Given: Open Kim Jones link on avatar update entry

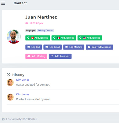Looking at the screenshot, I should click(x=23, y=80).
